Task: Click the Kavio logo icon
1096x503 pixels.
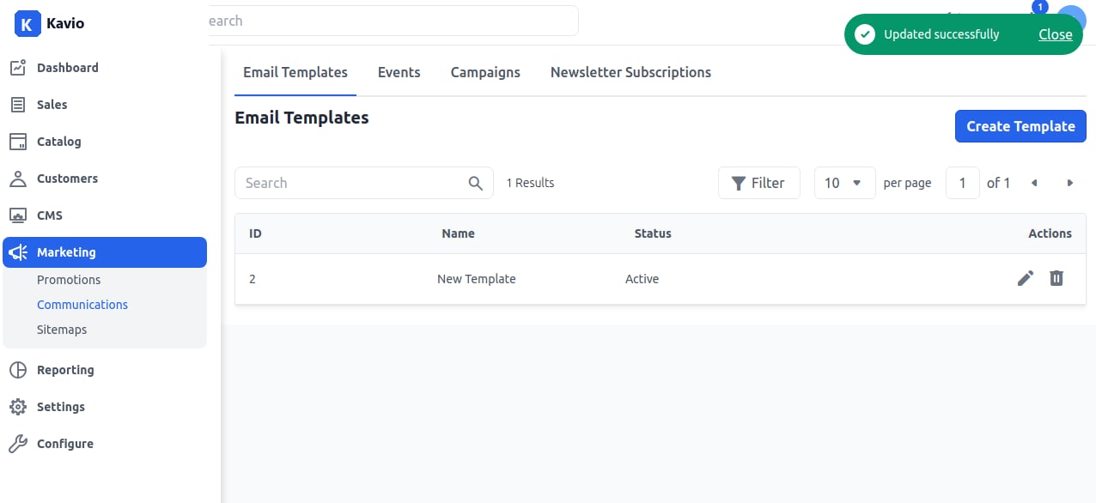Action: pyautogui.click(x=27, y=23)
